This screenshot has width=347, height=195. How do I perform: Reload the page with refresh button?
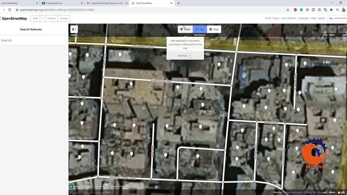coord(10,10)
